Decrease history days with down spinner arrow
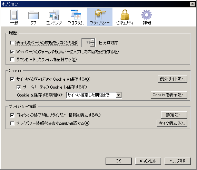 click(92, 44)
